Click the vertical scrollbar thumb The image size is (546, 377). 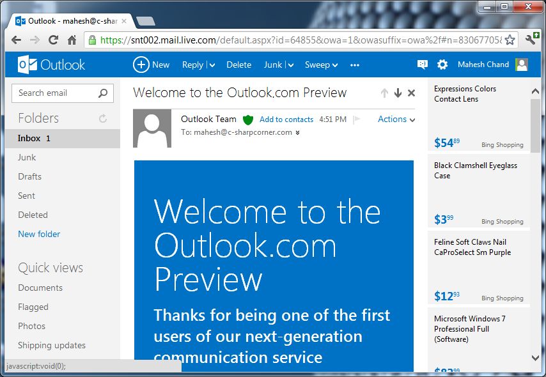[536, 126]
